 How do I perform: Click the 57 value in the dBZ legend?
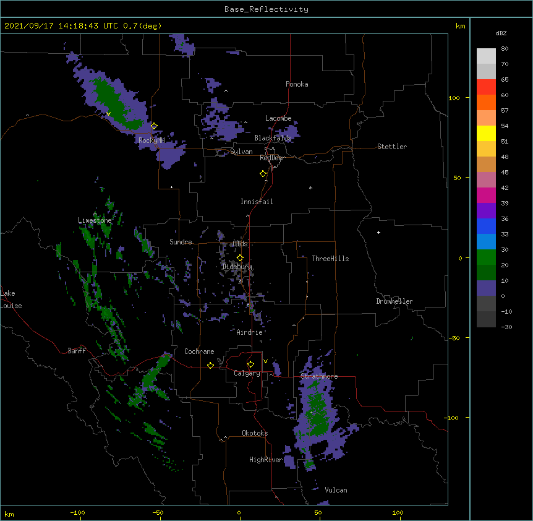tap(505, 111)
